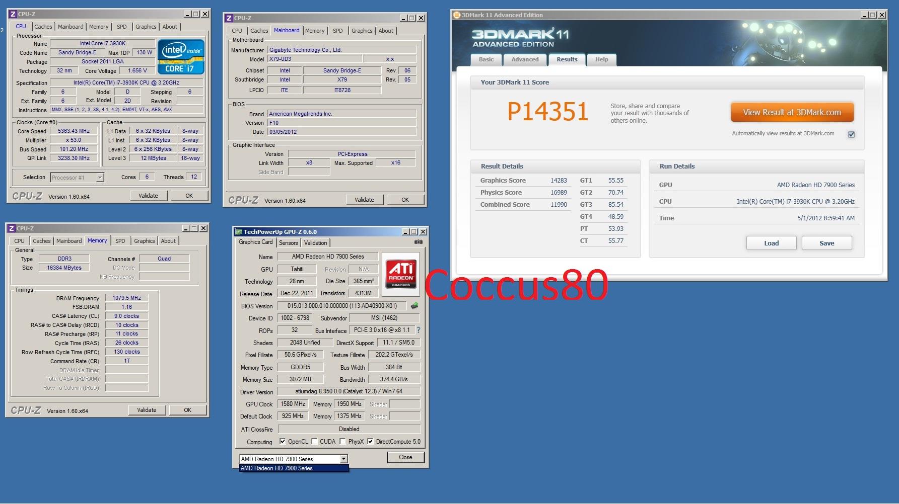Click the 3DMark 11 title bar icon
This screenshot has width=899, height=504.
click(456, 15)
